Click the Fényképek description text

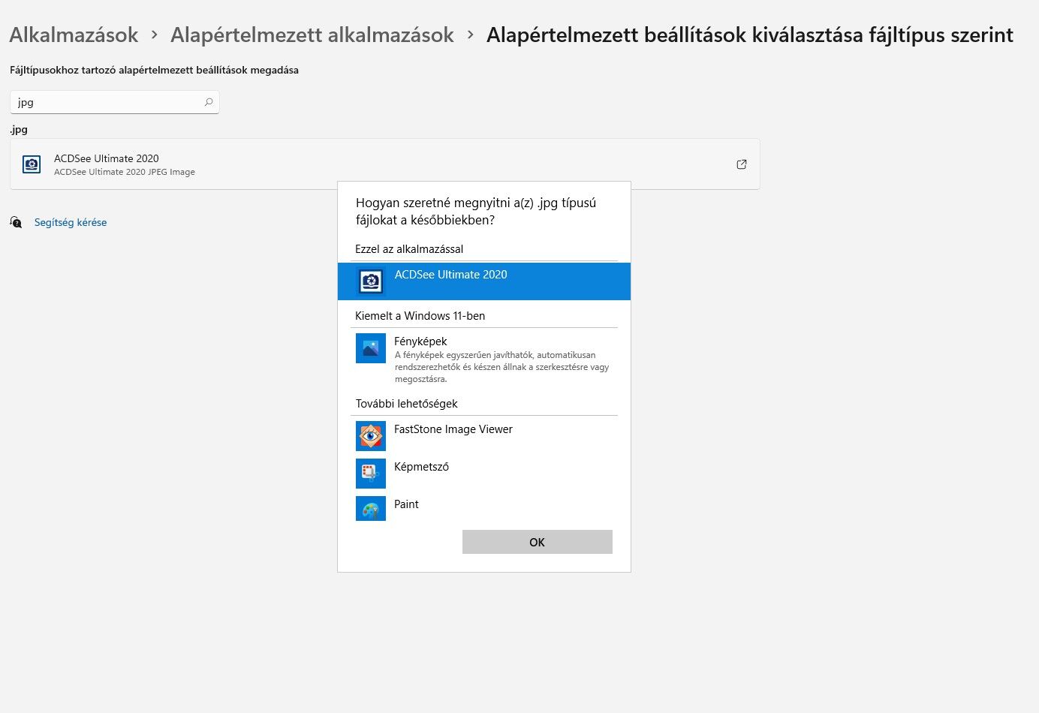tap(501, 367)
